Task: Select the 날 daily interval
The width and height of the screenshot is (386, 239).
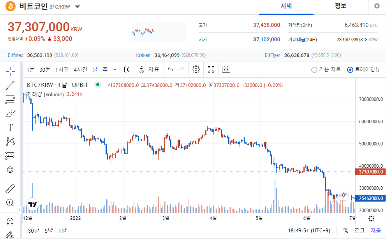Action: click(x=95, y=70)
